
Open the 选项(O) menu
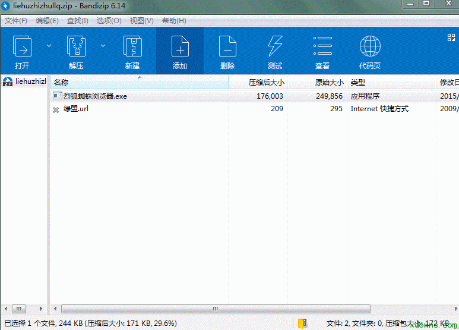[109, 21]
